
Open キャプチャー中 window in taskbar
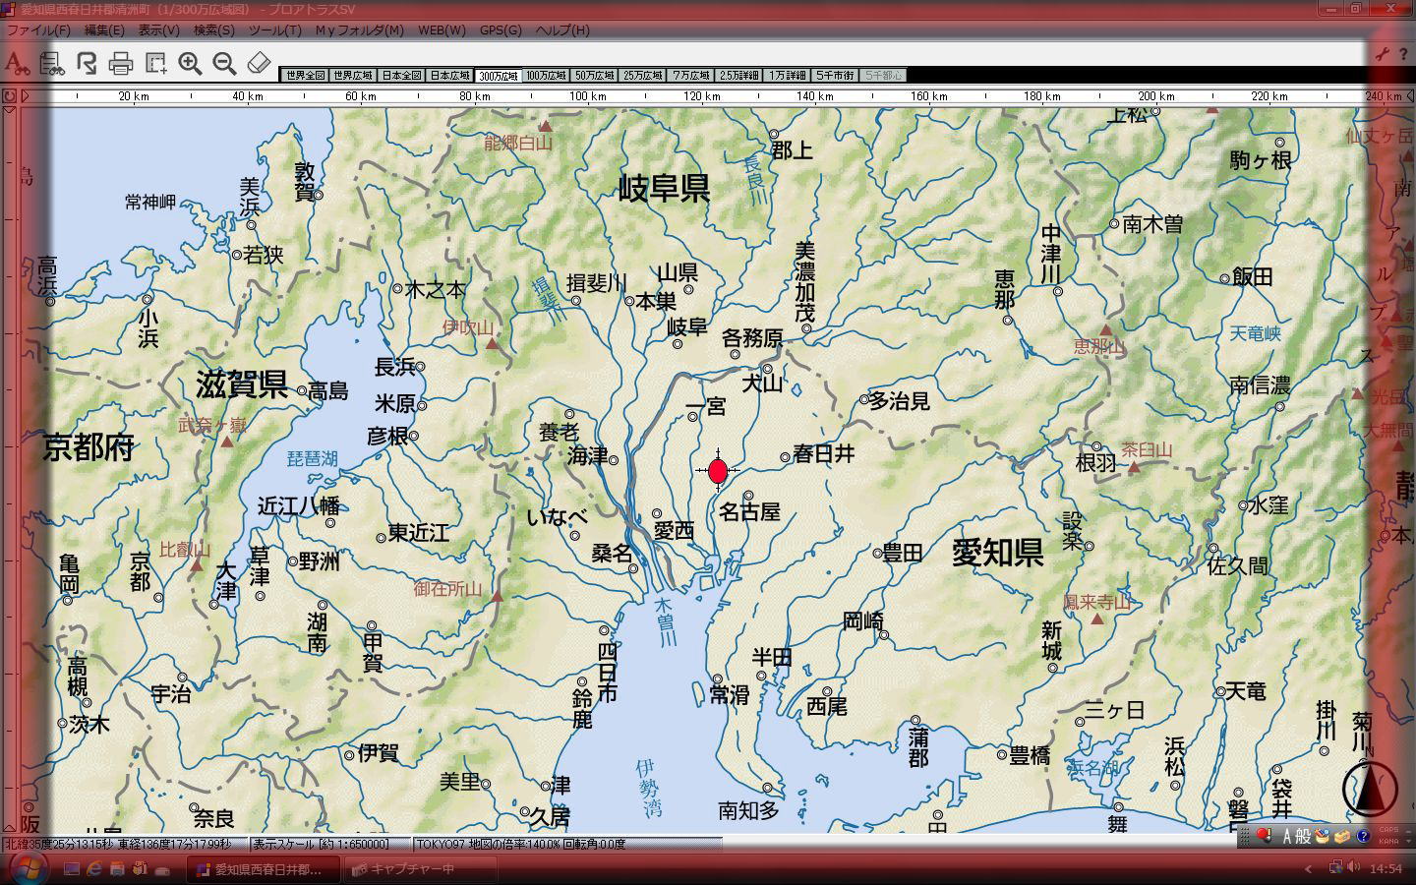click(403, 869)
